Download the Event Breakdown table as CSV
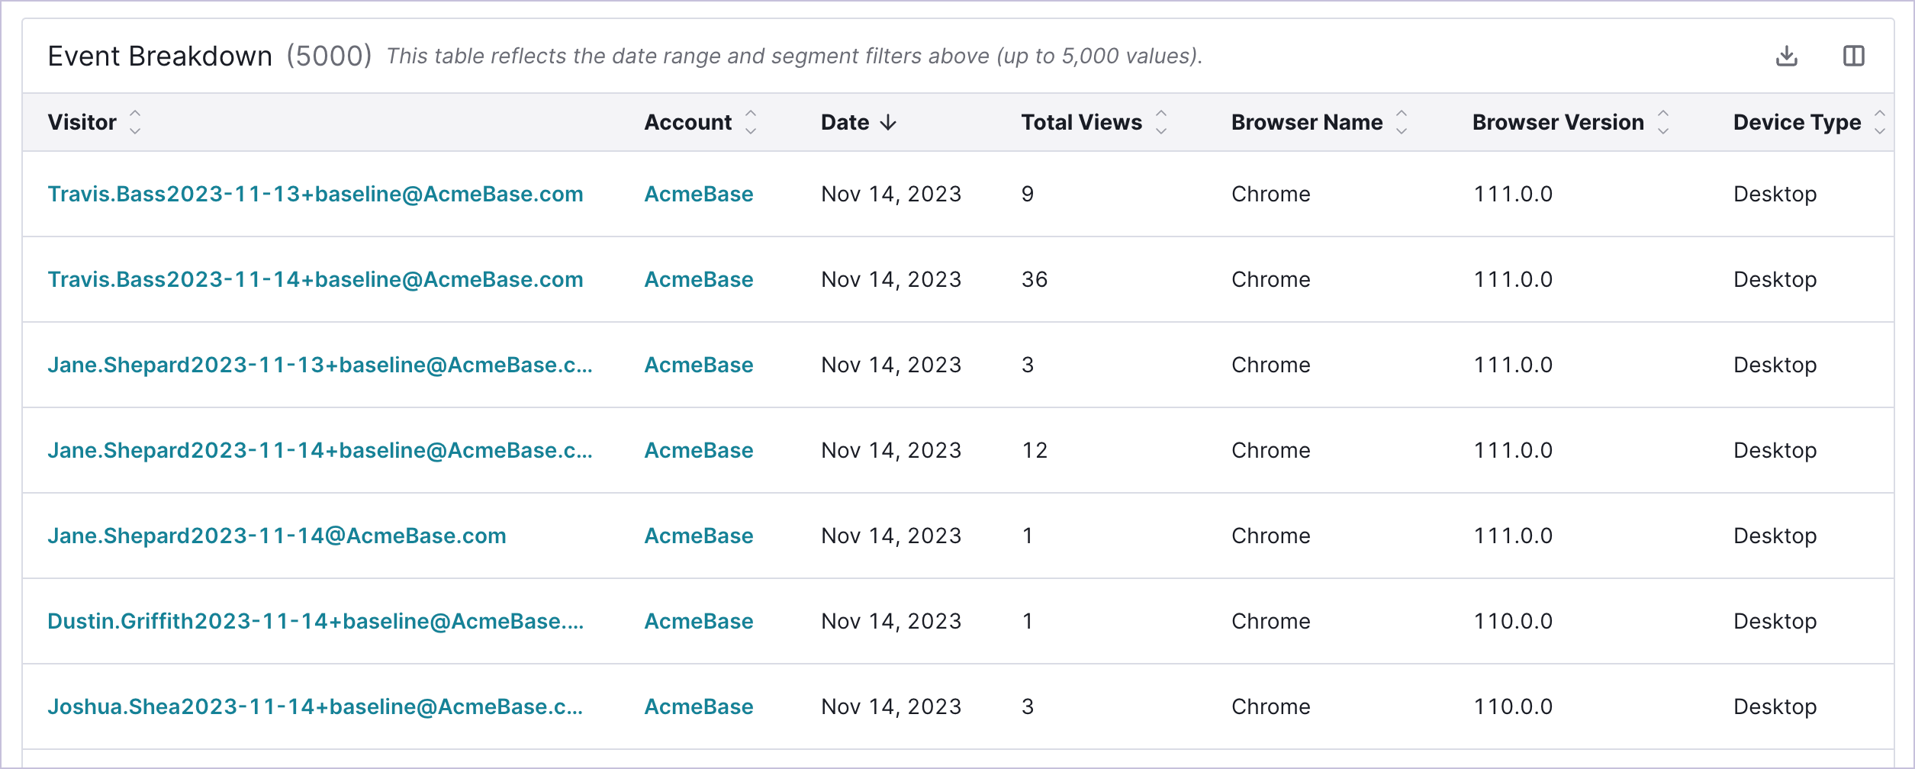Screen dimensions: 1915x769 click(x=1786, y=56)
